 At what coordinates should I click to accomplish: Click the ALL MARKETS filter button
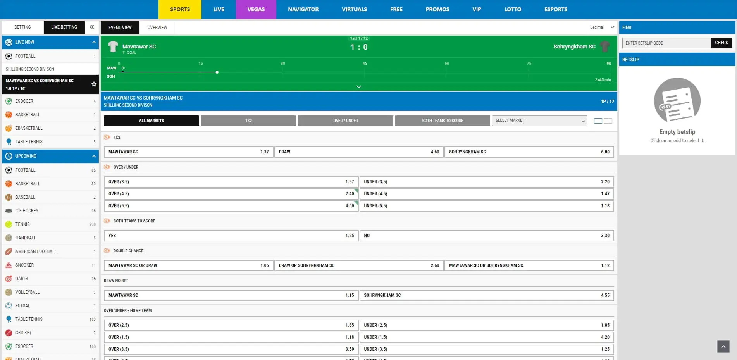pyautogui.click(x=151, y=121)
